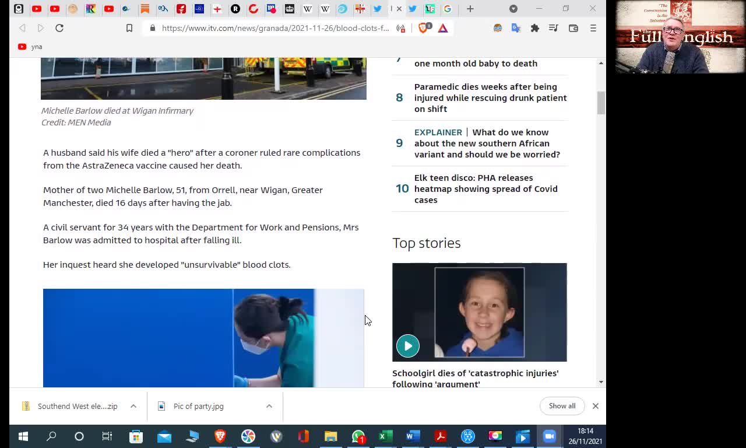This screenshot has width=746, height=448.
Task: Open the browser hamburger menu
Action: point(593,28)
